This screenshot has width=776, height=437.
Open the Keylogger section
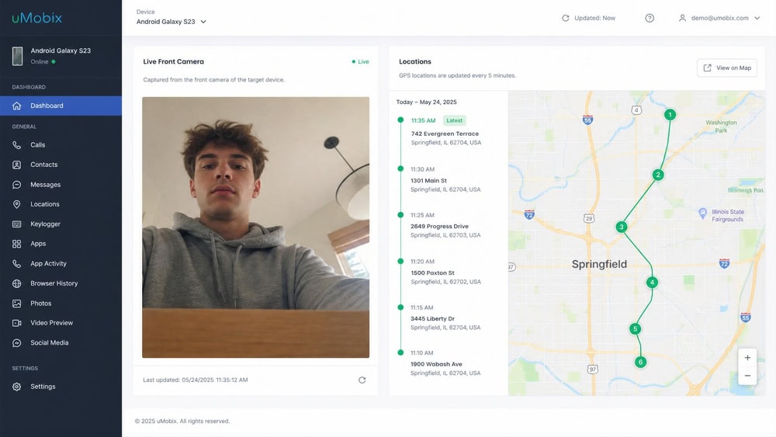click(x=61, y=224)
